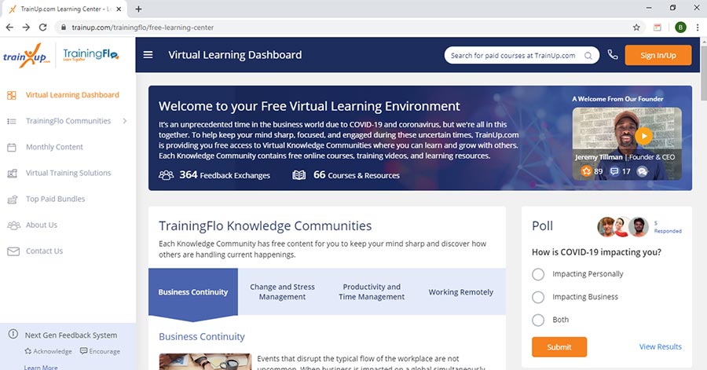The image size is (707, 370).
Task: Switch to the Change and Stress Management tab
Action: [282, 292]
